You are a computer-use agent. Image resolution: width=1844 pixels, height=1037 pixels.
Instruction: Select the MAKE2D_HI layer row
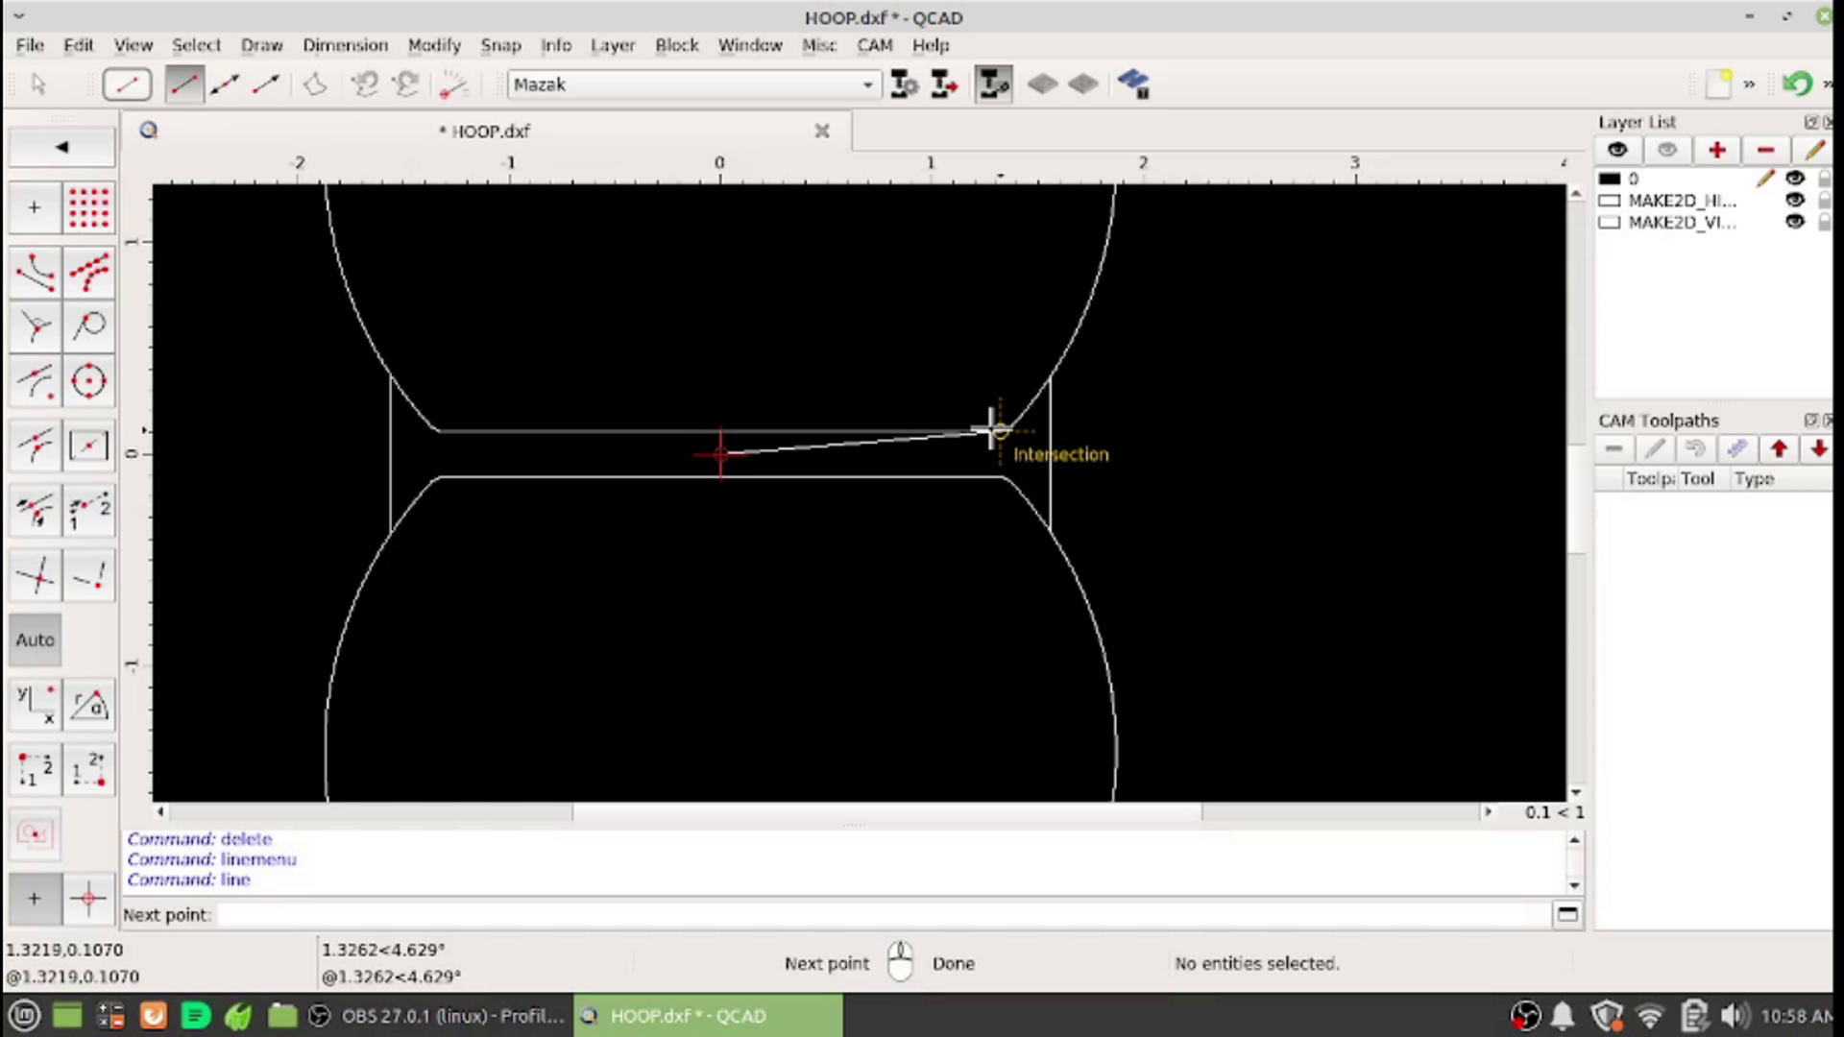(1713, 200)
